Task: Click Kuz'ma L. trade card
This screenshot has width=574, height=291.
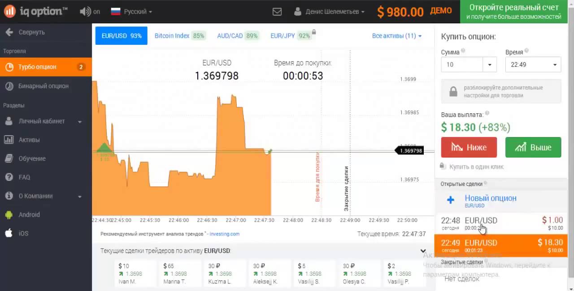Action: 225,274
